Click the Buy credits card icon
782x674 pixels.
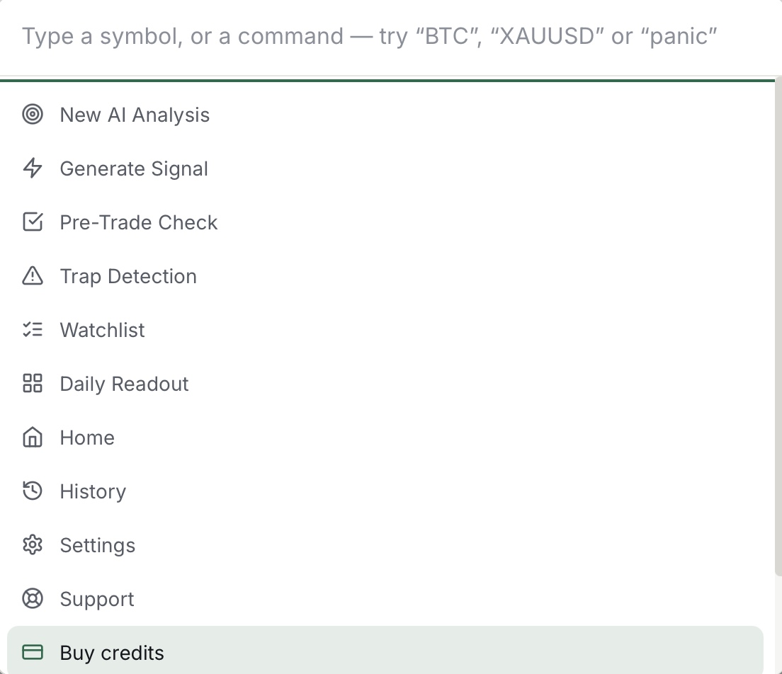(33, 652)
